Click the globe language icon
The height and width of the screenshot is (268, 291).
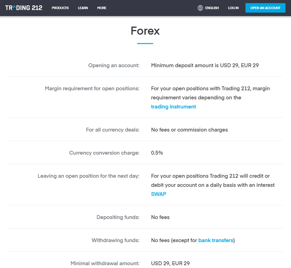(x=200, y=8)
